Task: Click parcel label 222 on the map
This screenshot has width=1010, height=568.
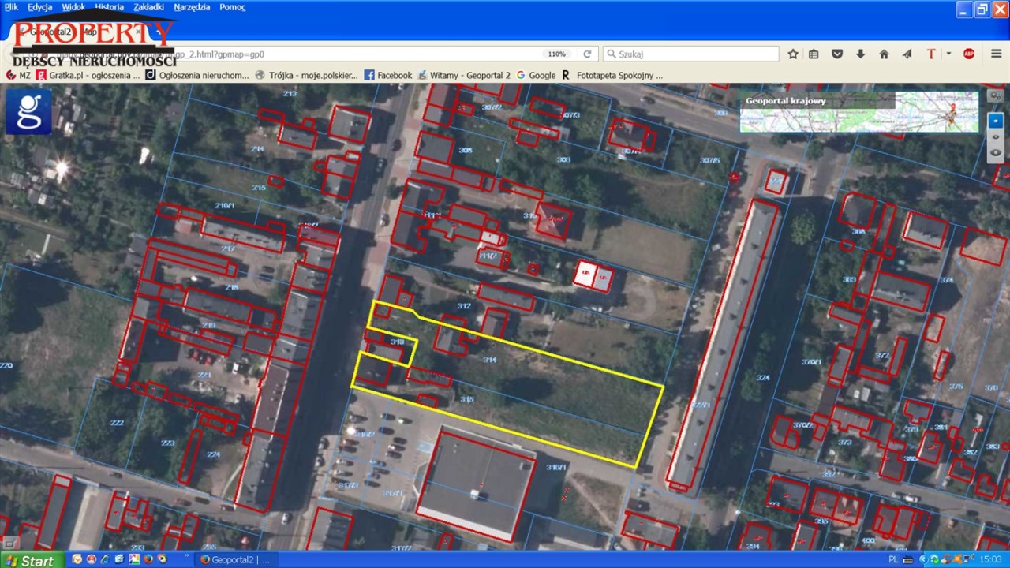Action: [x=117, y=423]
